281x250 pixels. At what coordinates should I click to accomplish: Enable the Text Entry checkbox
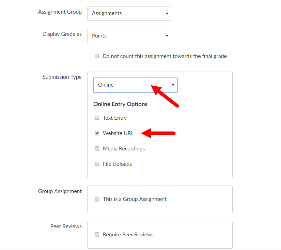click(97, 118)
